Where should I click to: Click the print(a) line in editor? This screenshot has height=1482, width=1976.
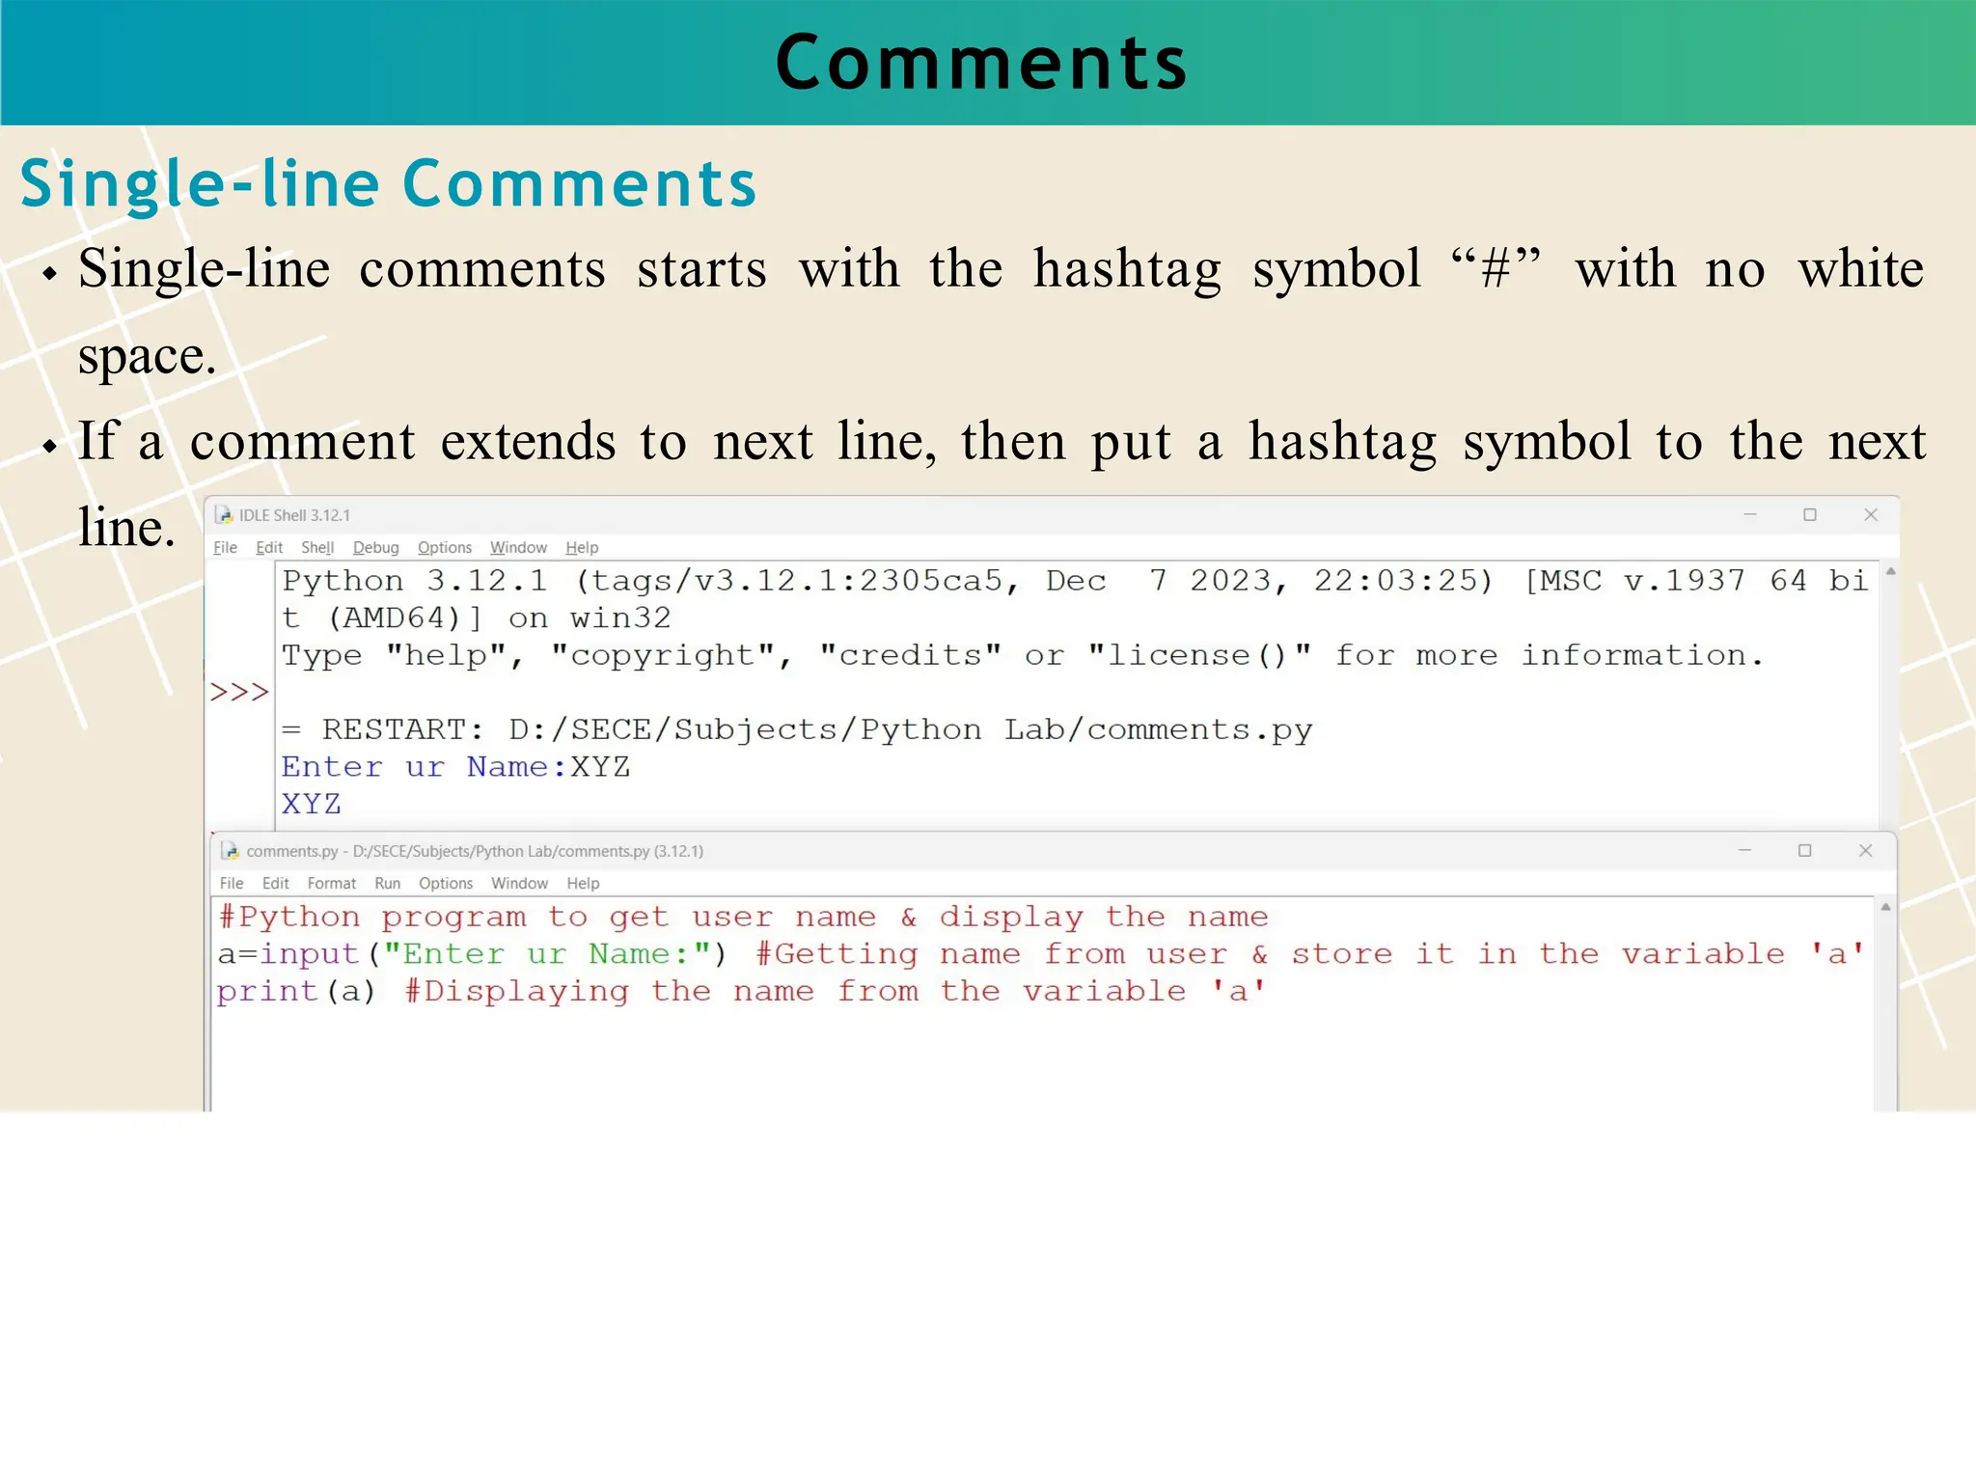pos(295,992)
